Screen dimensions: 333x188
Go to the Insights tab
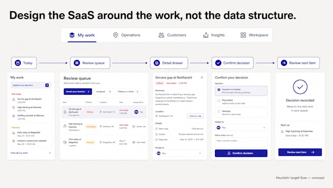click(x=214, y=35)
